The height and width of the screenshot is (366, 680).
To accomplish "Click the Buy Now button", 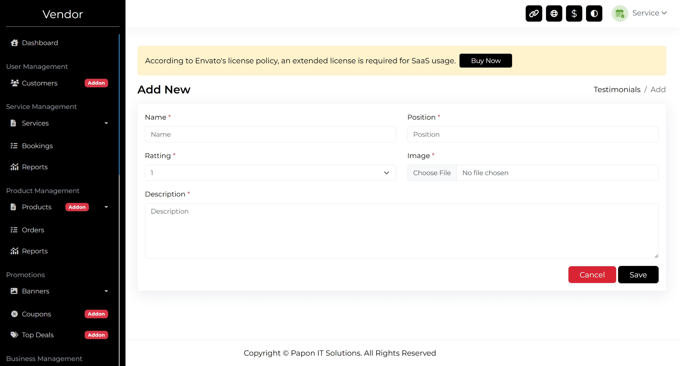I will (486, 61).
